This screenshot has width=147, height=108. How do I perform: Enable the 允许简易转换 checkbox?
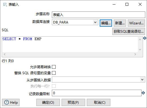pos(54,67)
